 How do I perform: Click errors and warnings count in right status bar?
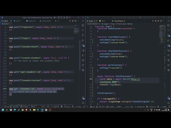(102, 107)
